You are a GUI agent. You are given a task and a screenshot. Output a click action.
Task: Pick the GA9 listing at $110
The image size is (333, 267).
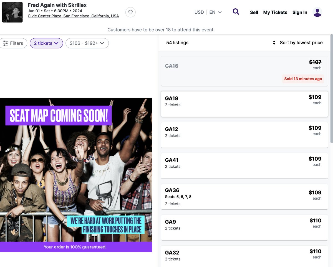click(244, 228)
